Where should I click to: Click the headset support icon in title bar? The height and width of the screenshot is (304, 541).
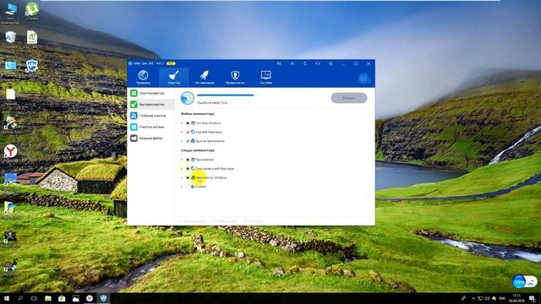coord(318,64)
